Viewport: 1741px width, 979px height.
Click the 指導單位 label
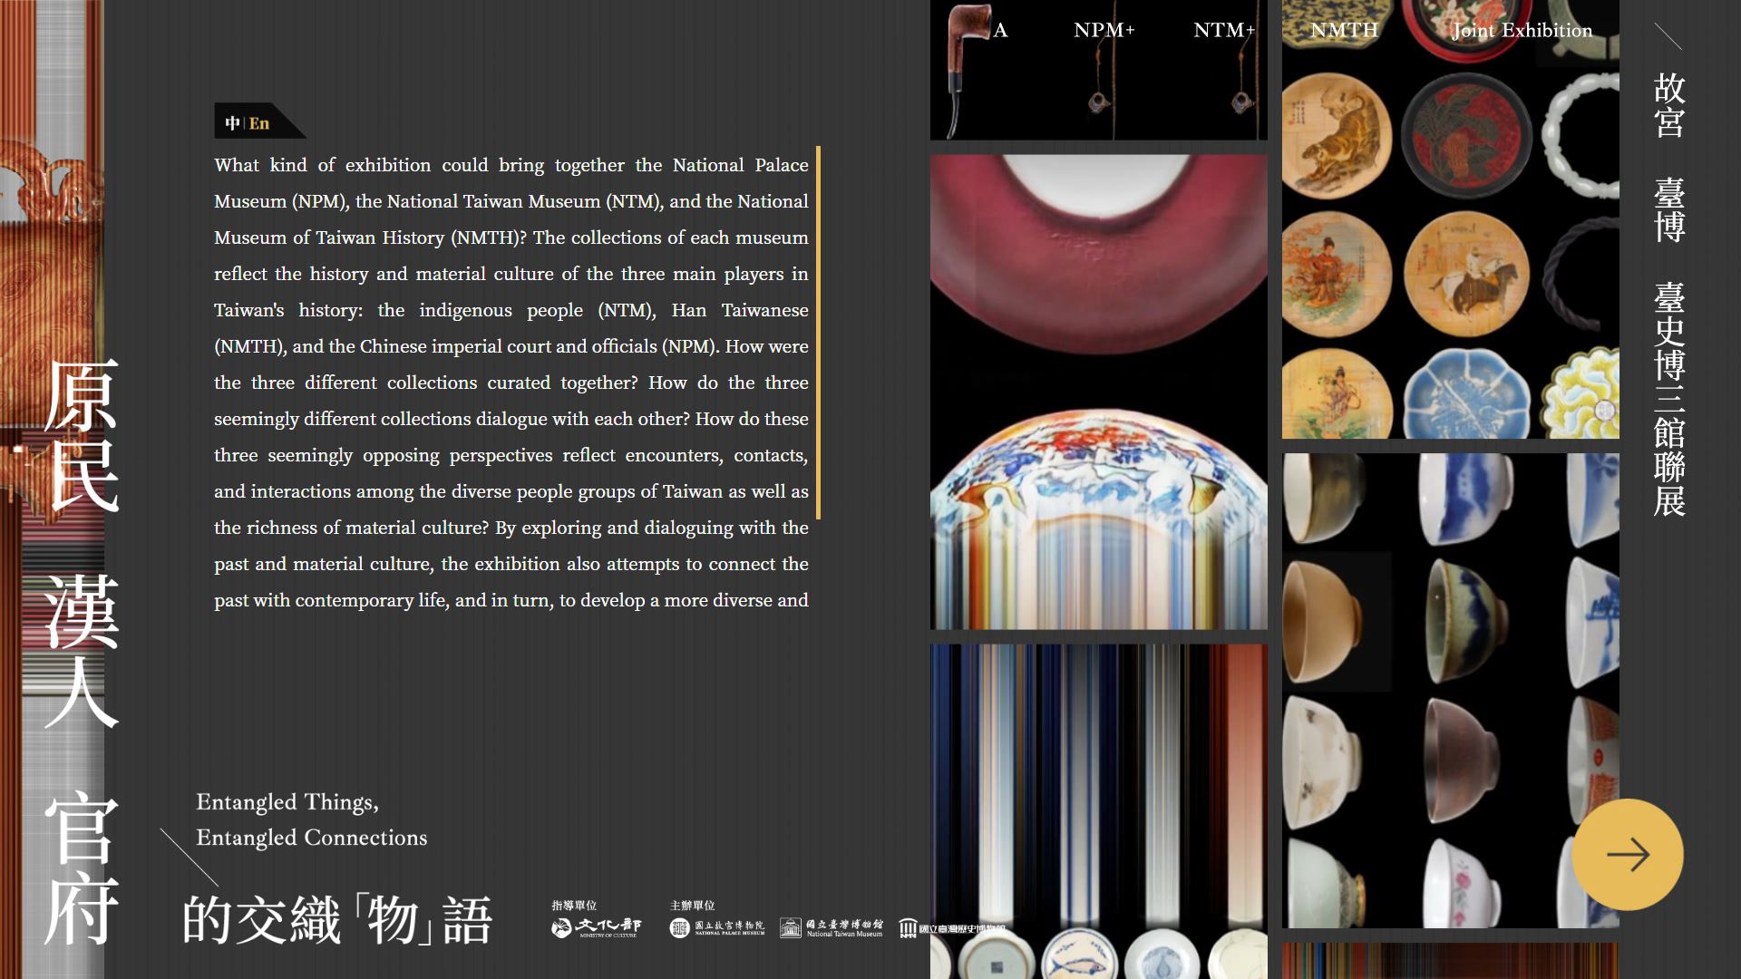(574, 906)
